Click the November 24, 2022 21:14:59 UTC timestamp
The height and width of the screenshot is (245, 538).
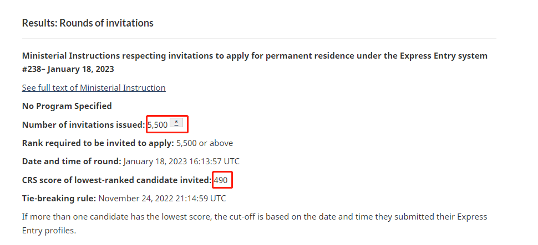(162, 197)
